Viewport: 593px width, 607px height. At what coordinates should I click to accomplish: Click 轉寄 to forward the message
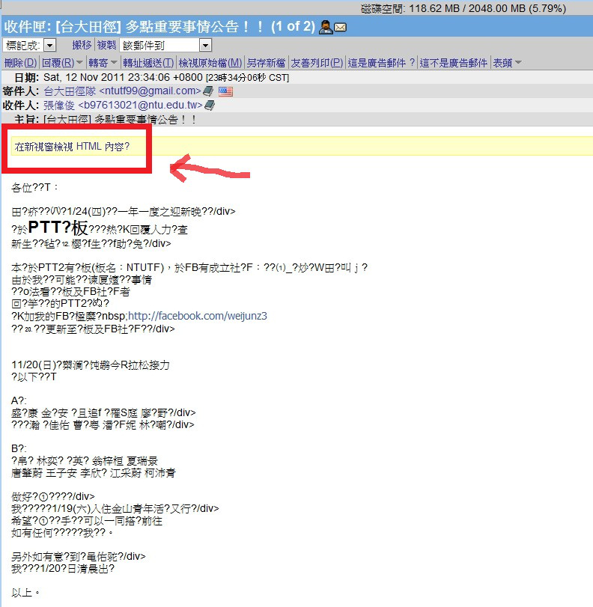click(x=98, y=63)
